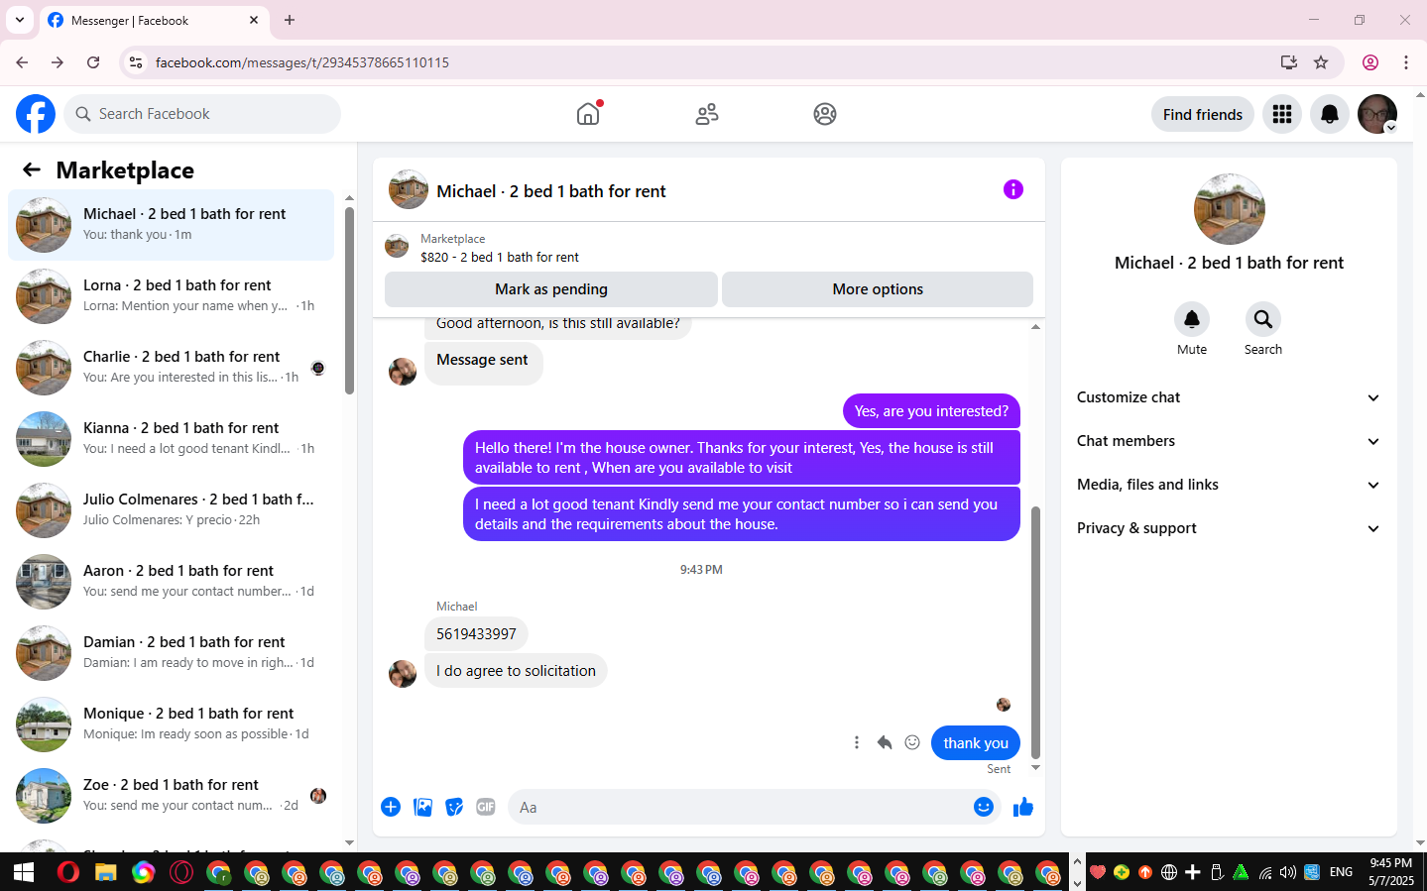Open Damian conversation

(x=171, y=653)
